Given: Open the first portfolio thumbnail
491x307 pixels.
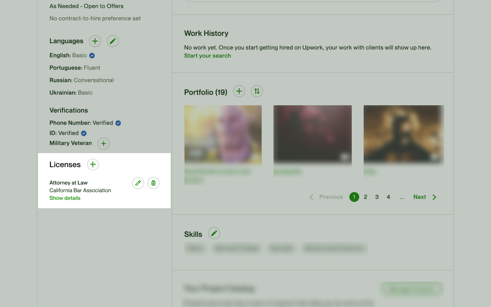Looking at the screenshot, I should [223, 135].
